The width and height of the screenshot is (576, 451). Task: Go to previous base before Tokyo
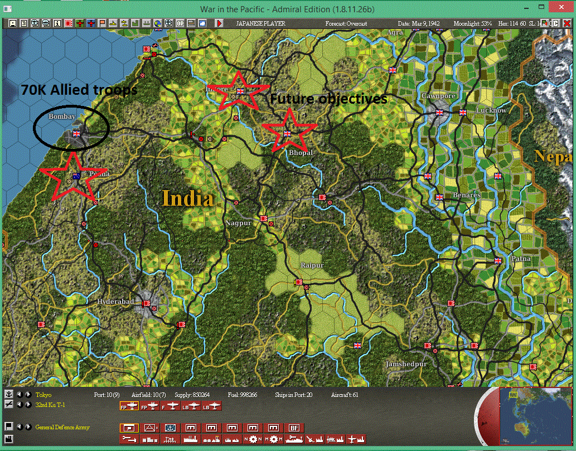click(x=20, y=395)
